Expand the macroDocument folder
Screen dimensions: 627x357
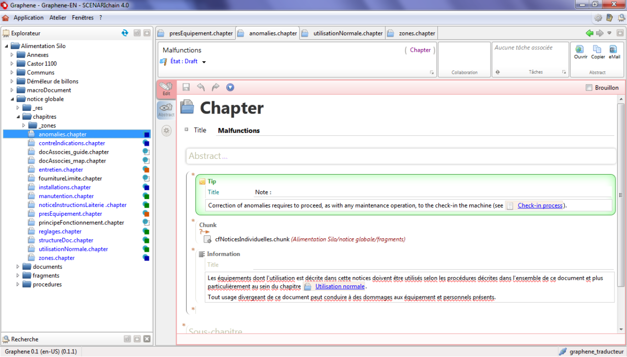[x=12, y=90]
